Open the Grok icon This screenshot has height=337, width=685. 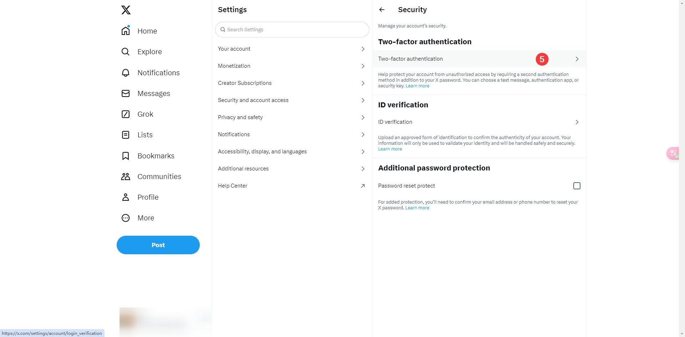click(126, 114)
